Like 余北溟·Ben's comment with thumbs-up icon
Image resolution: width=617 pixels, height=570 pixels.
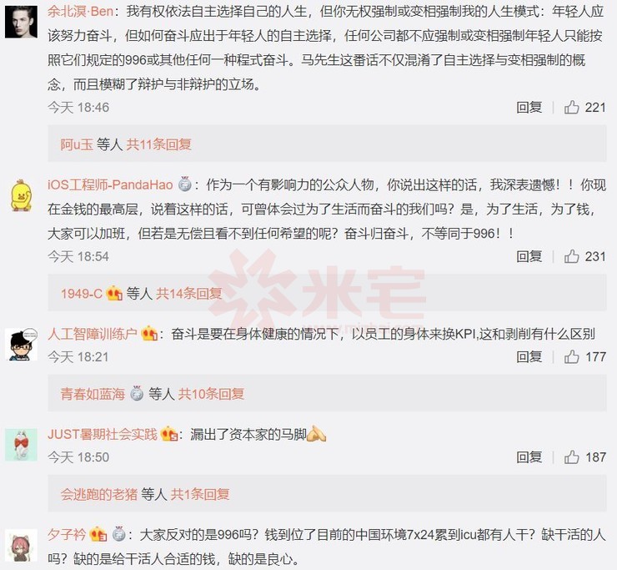[571, 107]
